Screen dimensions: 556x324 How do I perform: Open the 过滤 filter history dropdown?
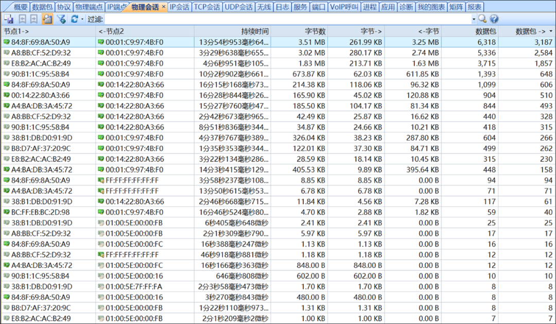point(474,19)
